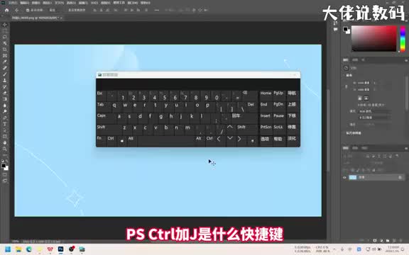Toggle Quick Mask mode in the toolbox
Viewport: 409px width, 255px height.
point(5,174)
